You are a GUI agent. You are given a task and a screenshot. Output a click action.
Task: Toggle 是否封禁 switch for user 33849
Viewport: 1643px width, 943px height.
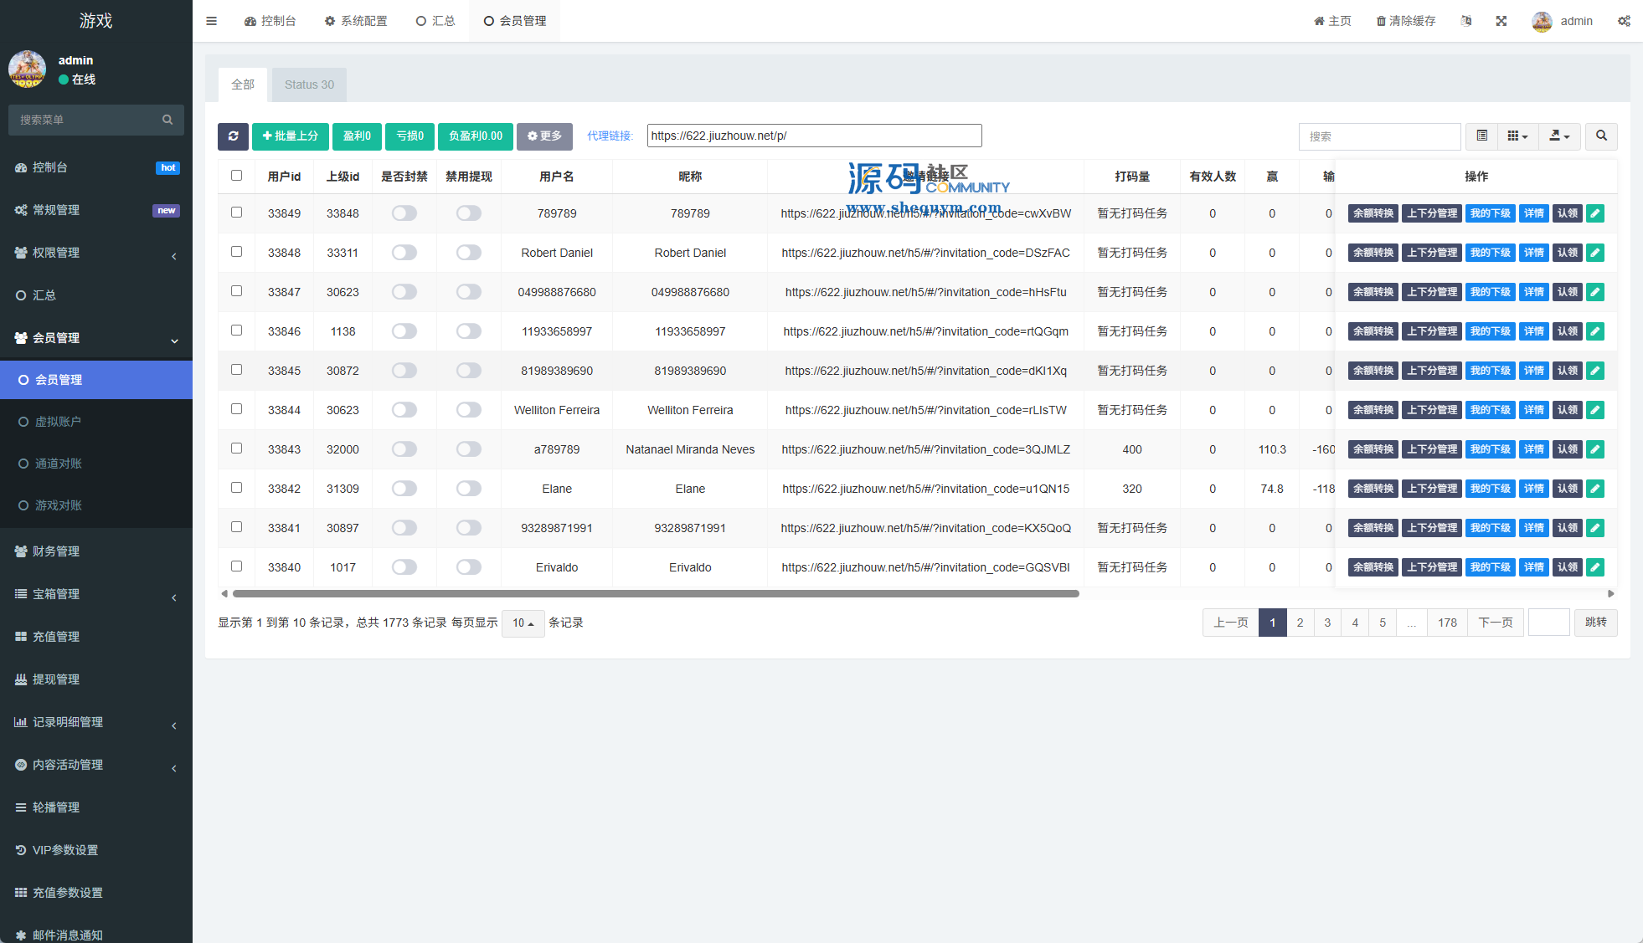pos(404,213)
